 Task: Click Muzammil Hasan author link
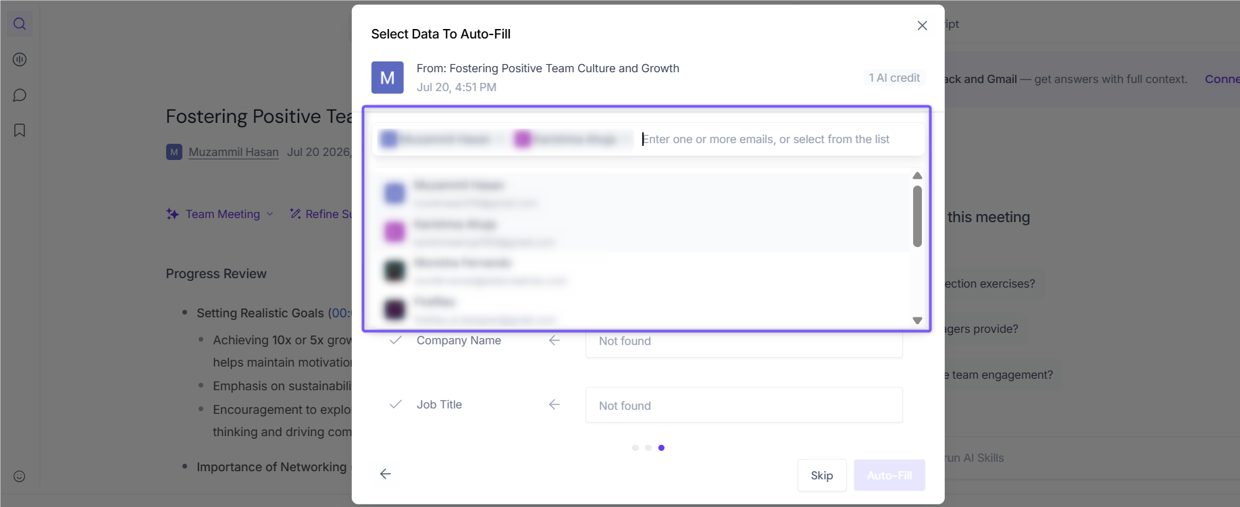234,152
